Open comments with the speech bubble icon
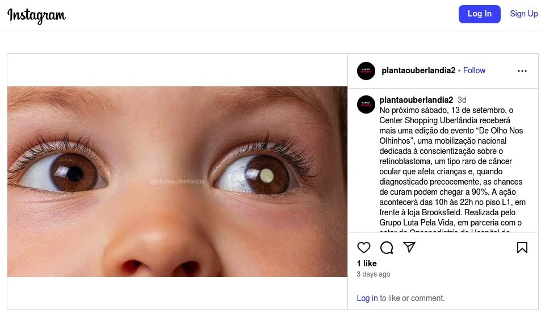This screenshot has height=318, width=541. [x=387, y=248]
